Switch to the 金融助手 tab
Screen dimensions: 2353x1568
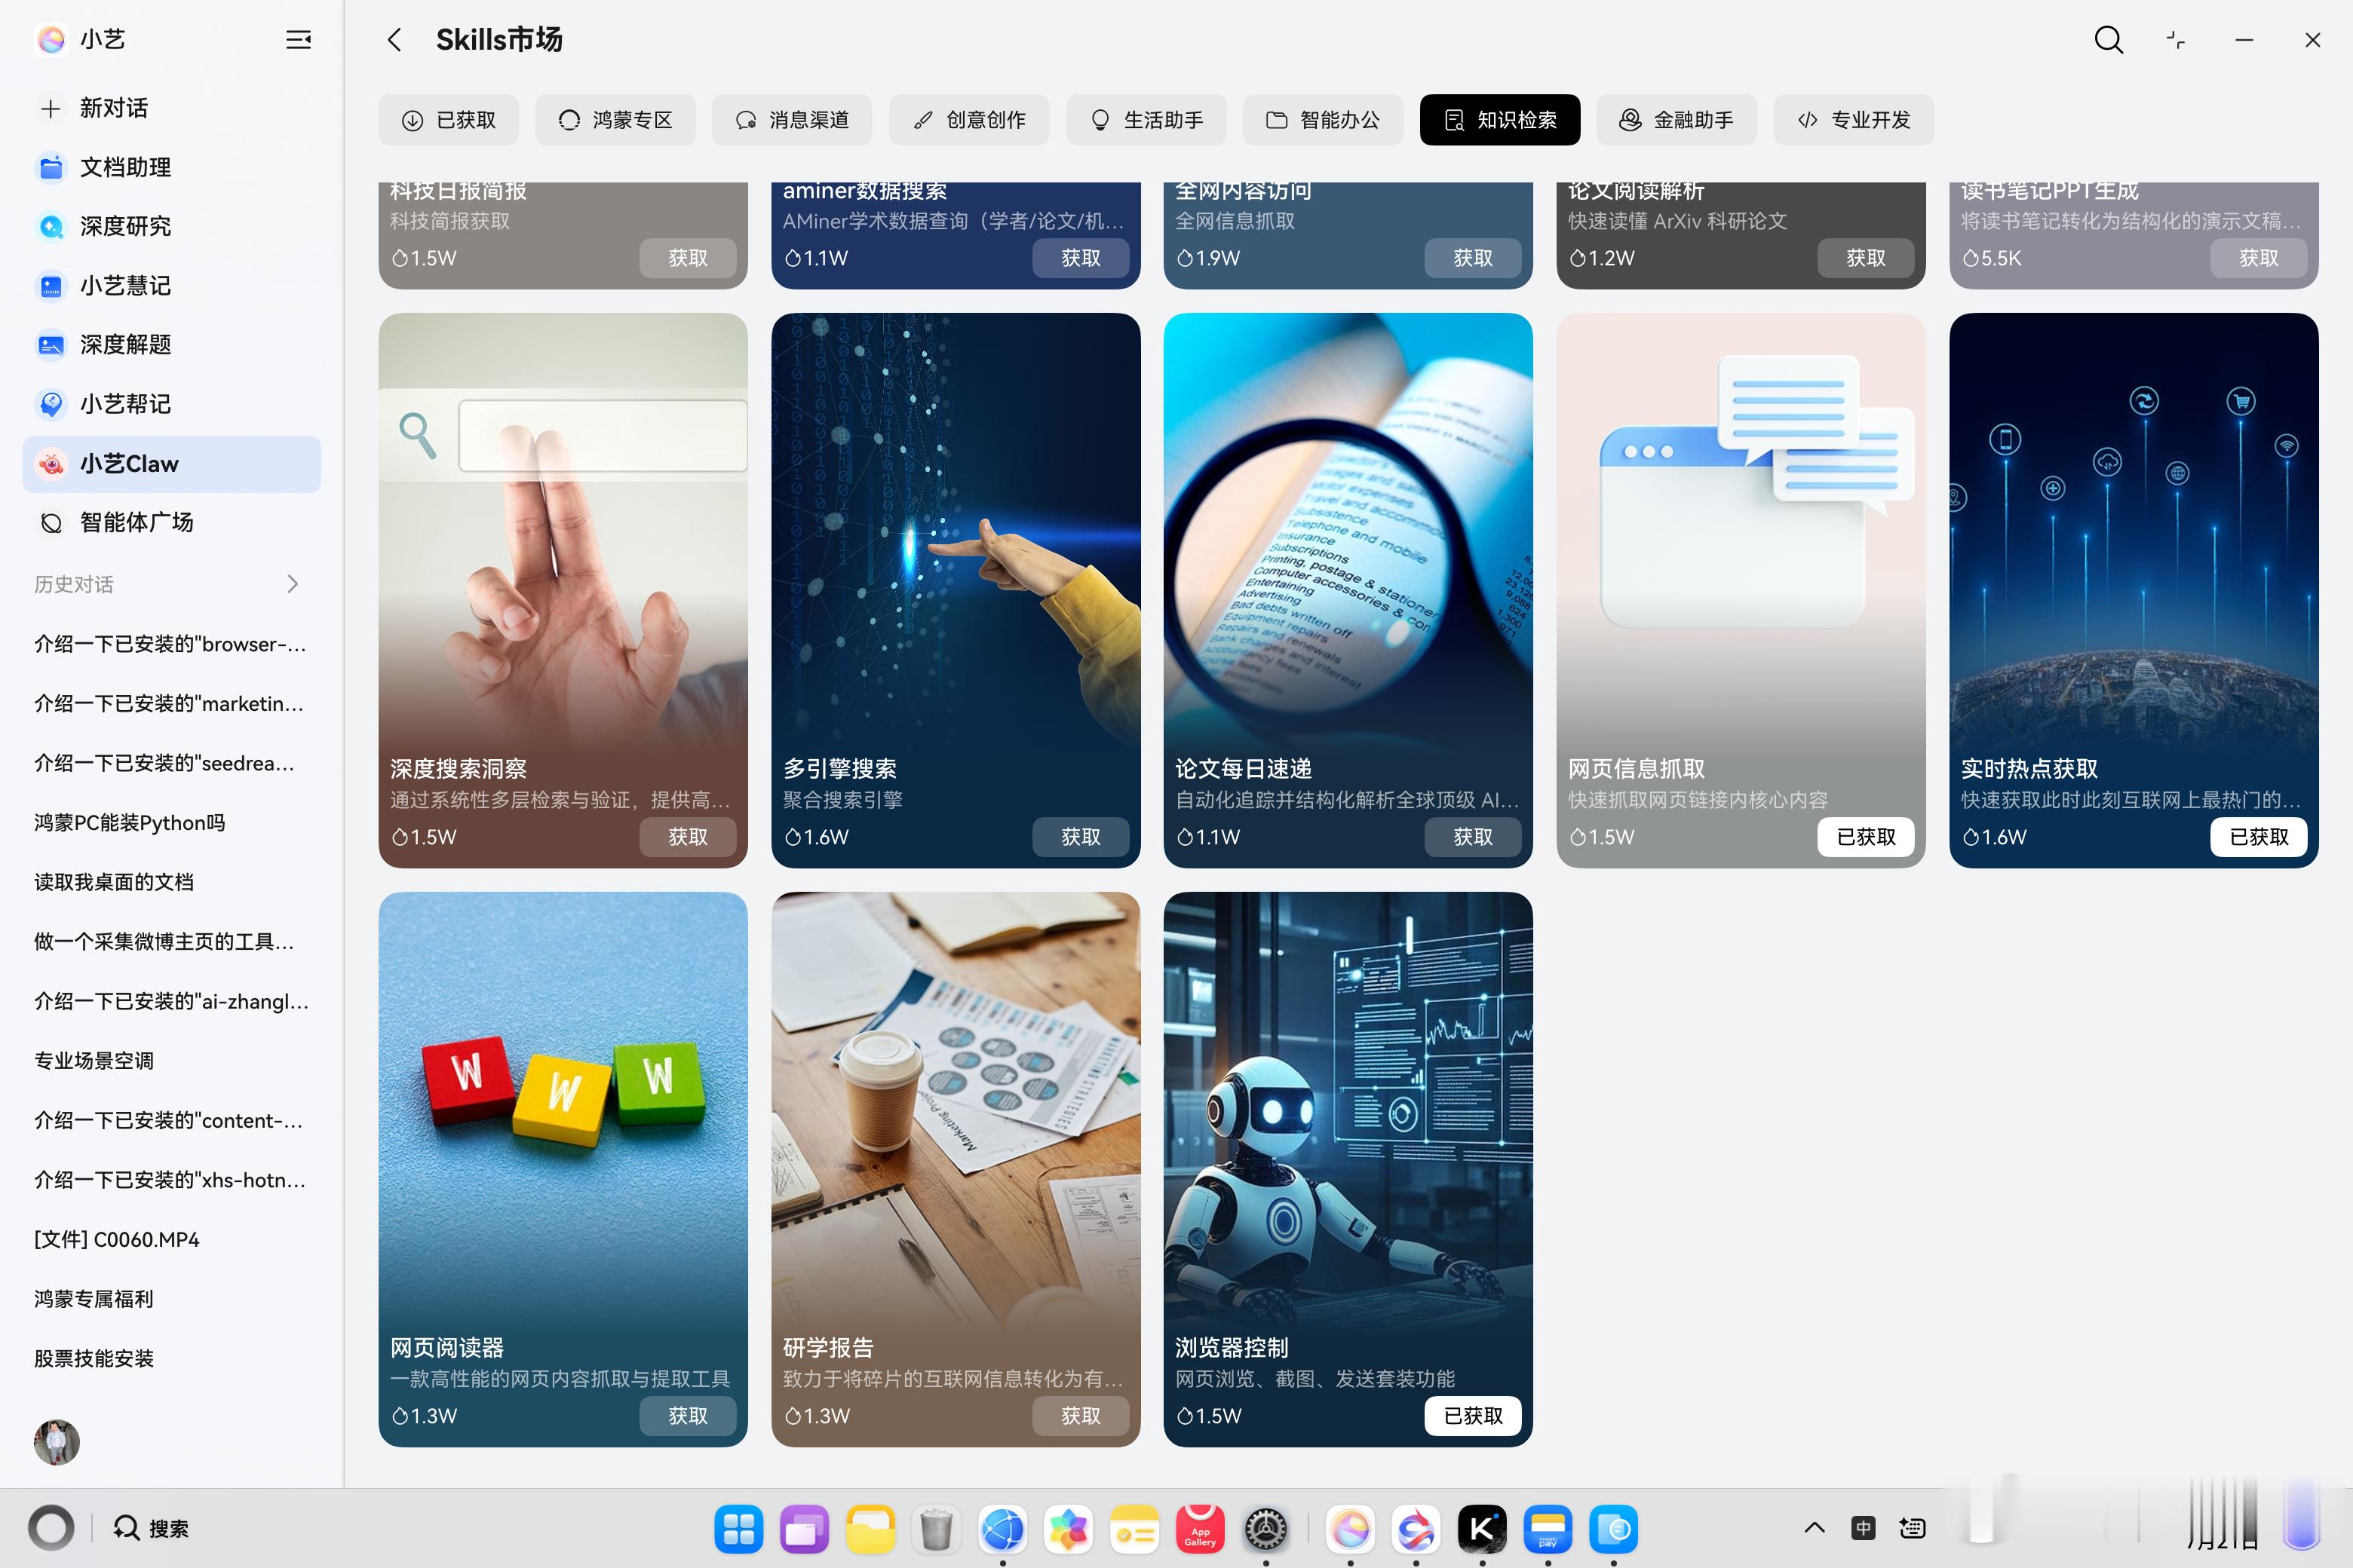(x=1677, y=120)
